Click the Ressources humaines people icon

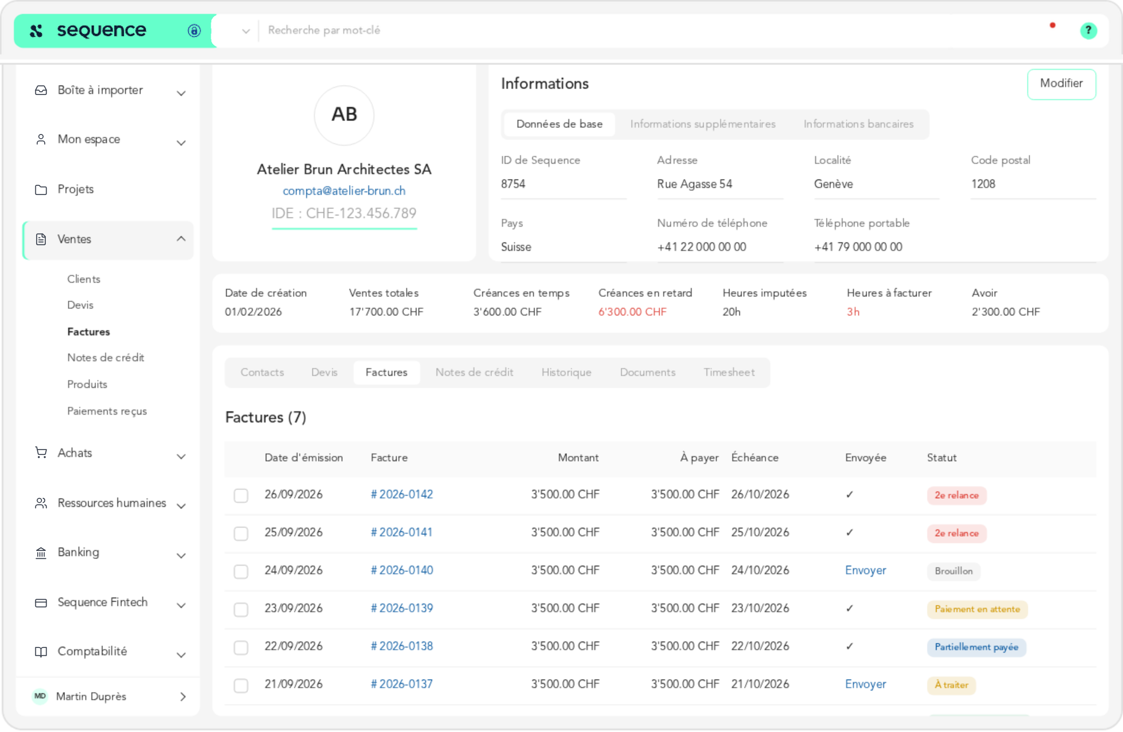coord(41,503)
